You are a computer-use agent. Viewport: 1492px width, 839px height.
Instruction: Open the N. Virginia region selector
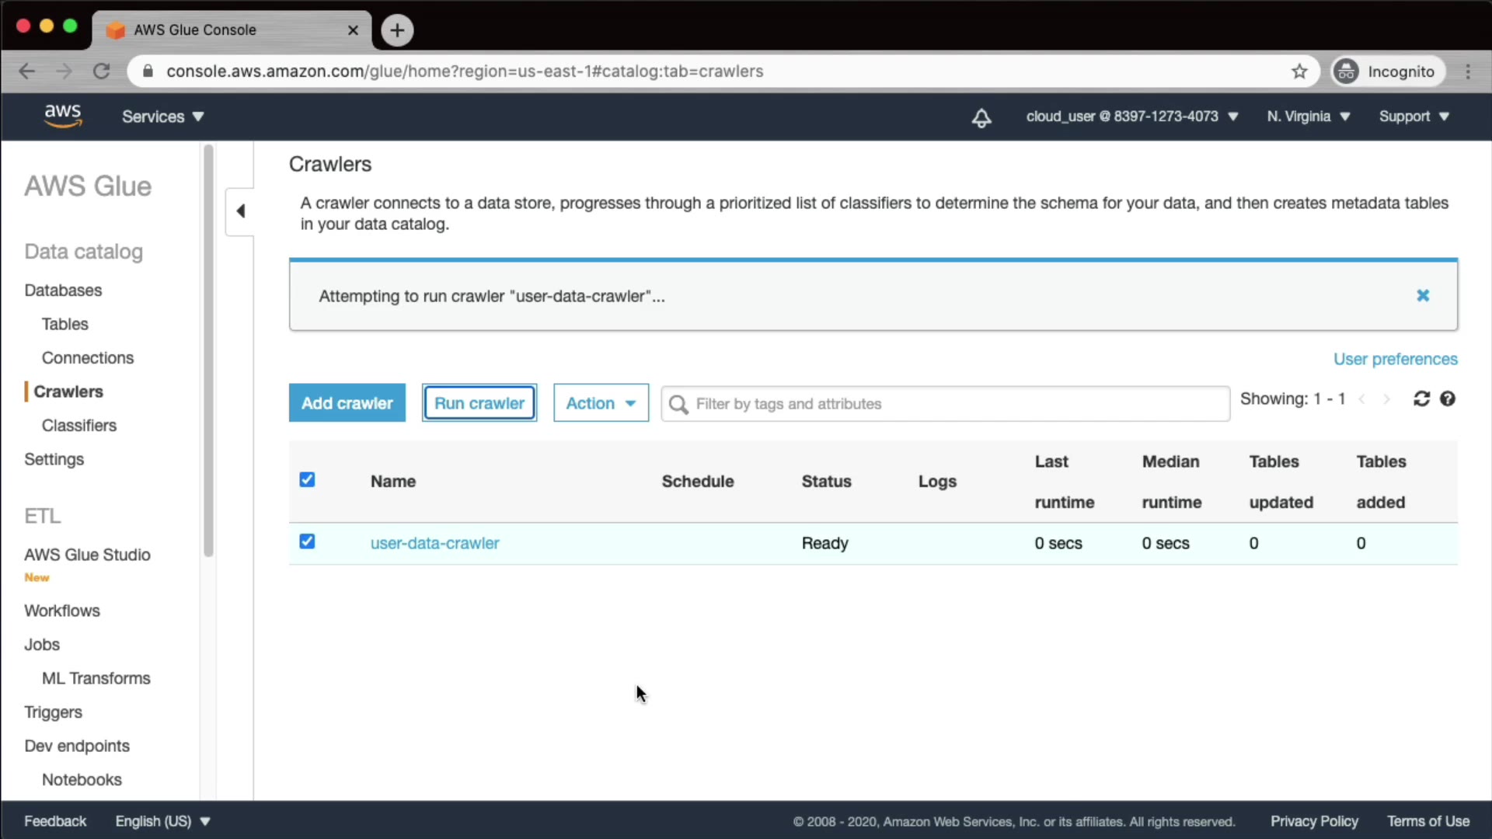pos(1308,117)
